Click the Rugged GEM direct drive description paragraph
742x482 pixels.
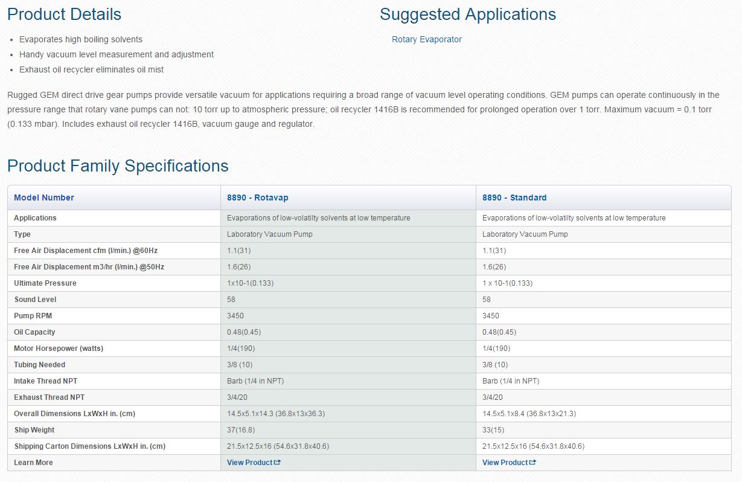pos(363,109)
